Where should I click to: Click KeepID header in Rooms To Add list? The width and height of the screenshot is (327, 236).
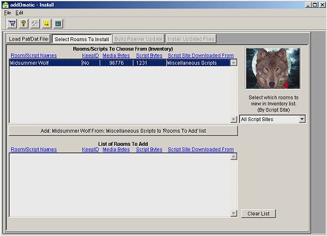click(90, 150)
